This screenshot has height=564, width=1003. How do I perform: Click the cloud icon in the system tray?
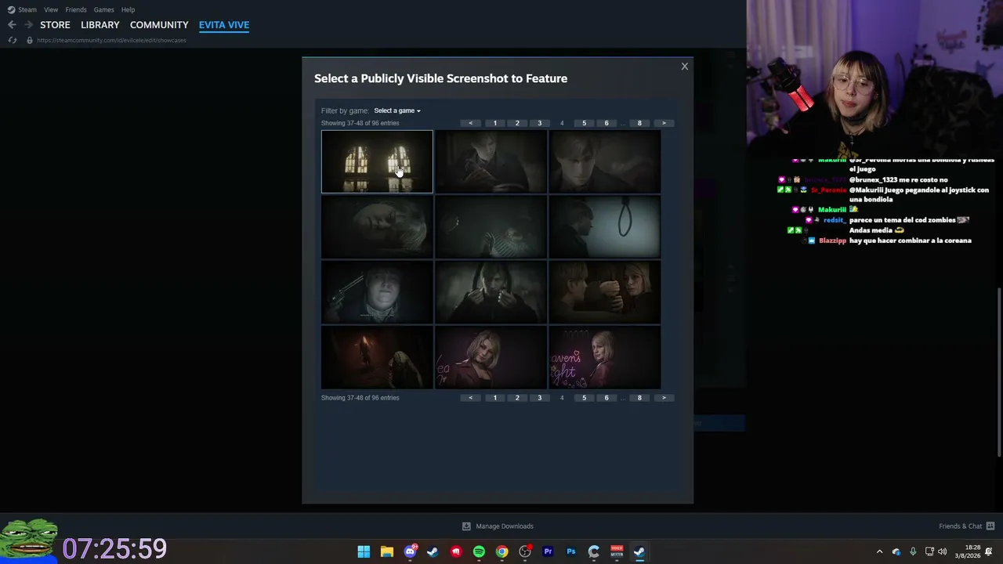tap(896, 551)
